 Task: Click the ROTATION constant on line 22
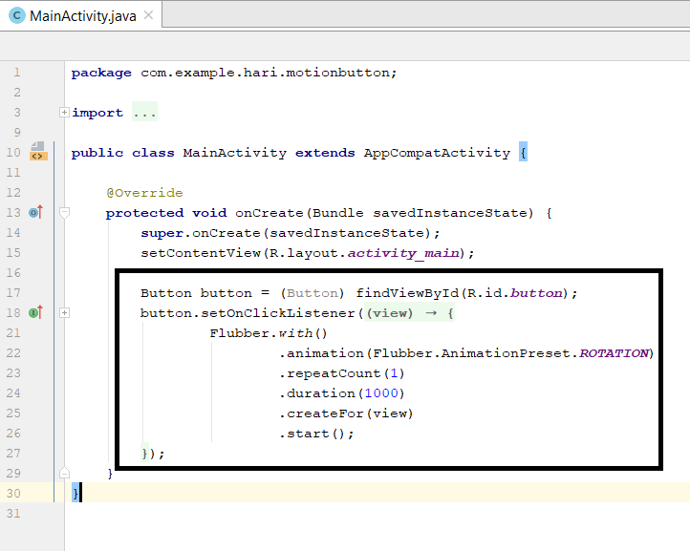[x=614, y=353]
